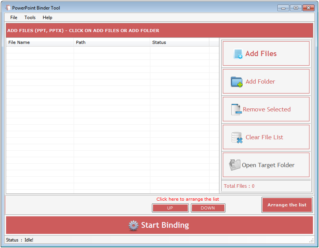This screenshot has width=319, height=248.
Task: Close the PowerPoint Binder Tool window
Action: coord(308,8)
